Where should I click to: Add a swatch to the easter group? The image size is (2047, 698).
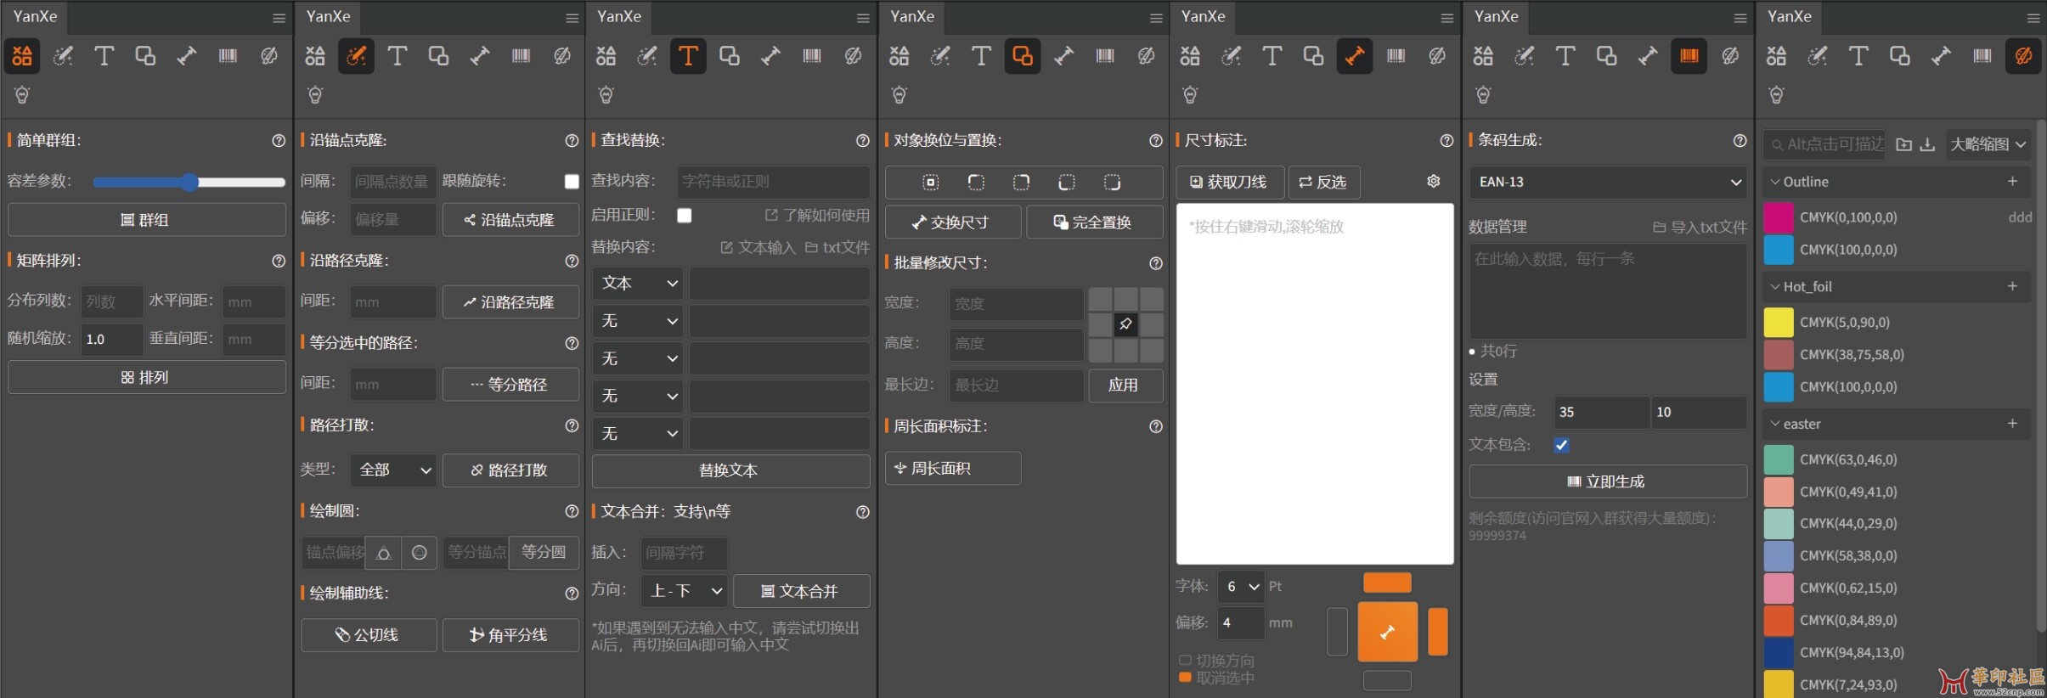coord(2012,423)
